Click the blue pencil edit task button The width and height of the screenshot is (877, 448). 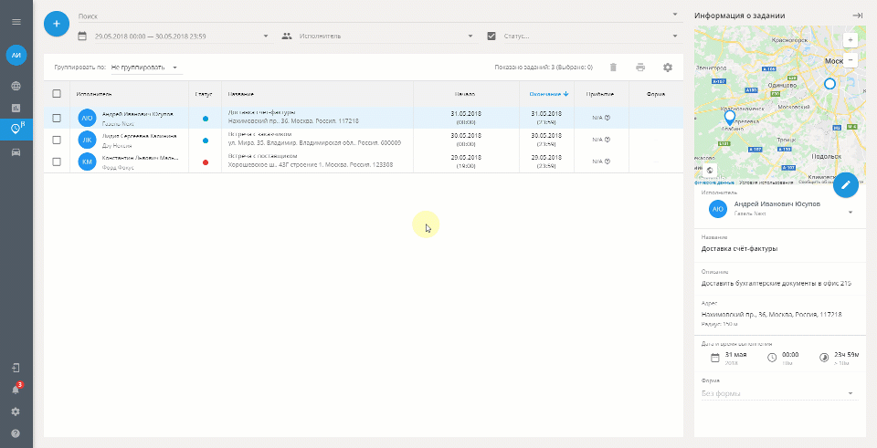pos(846,185)
